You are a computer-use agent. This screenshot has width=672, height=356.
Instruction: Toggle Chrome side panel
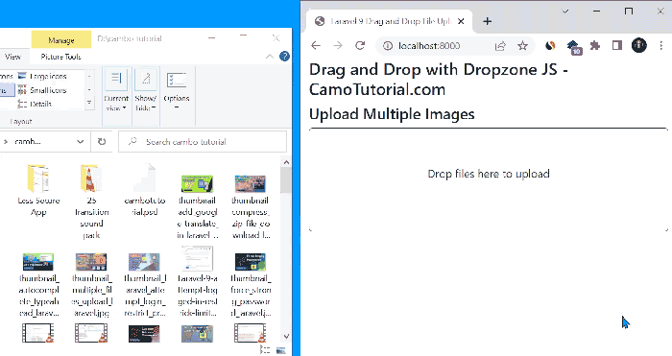click(x=616, y=45)
